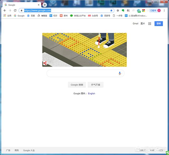This screenshot has width=169, height=155.
Task: Start voice search with microphone icon
Action: click(x=120, y=73)
